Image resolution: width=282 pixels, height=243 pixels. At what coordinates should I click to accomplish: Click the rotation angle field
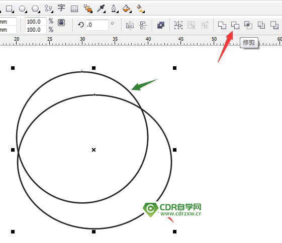tap(97, 25)
